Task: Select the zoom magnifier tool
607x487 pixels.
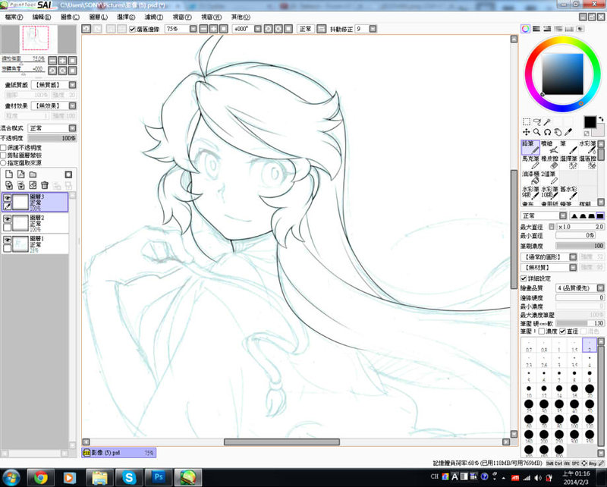Action: (x=537, y=132)
